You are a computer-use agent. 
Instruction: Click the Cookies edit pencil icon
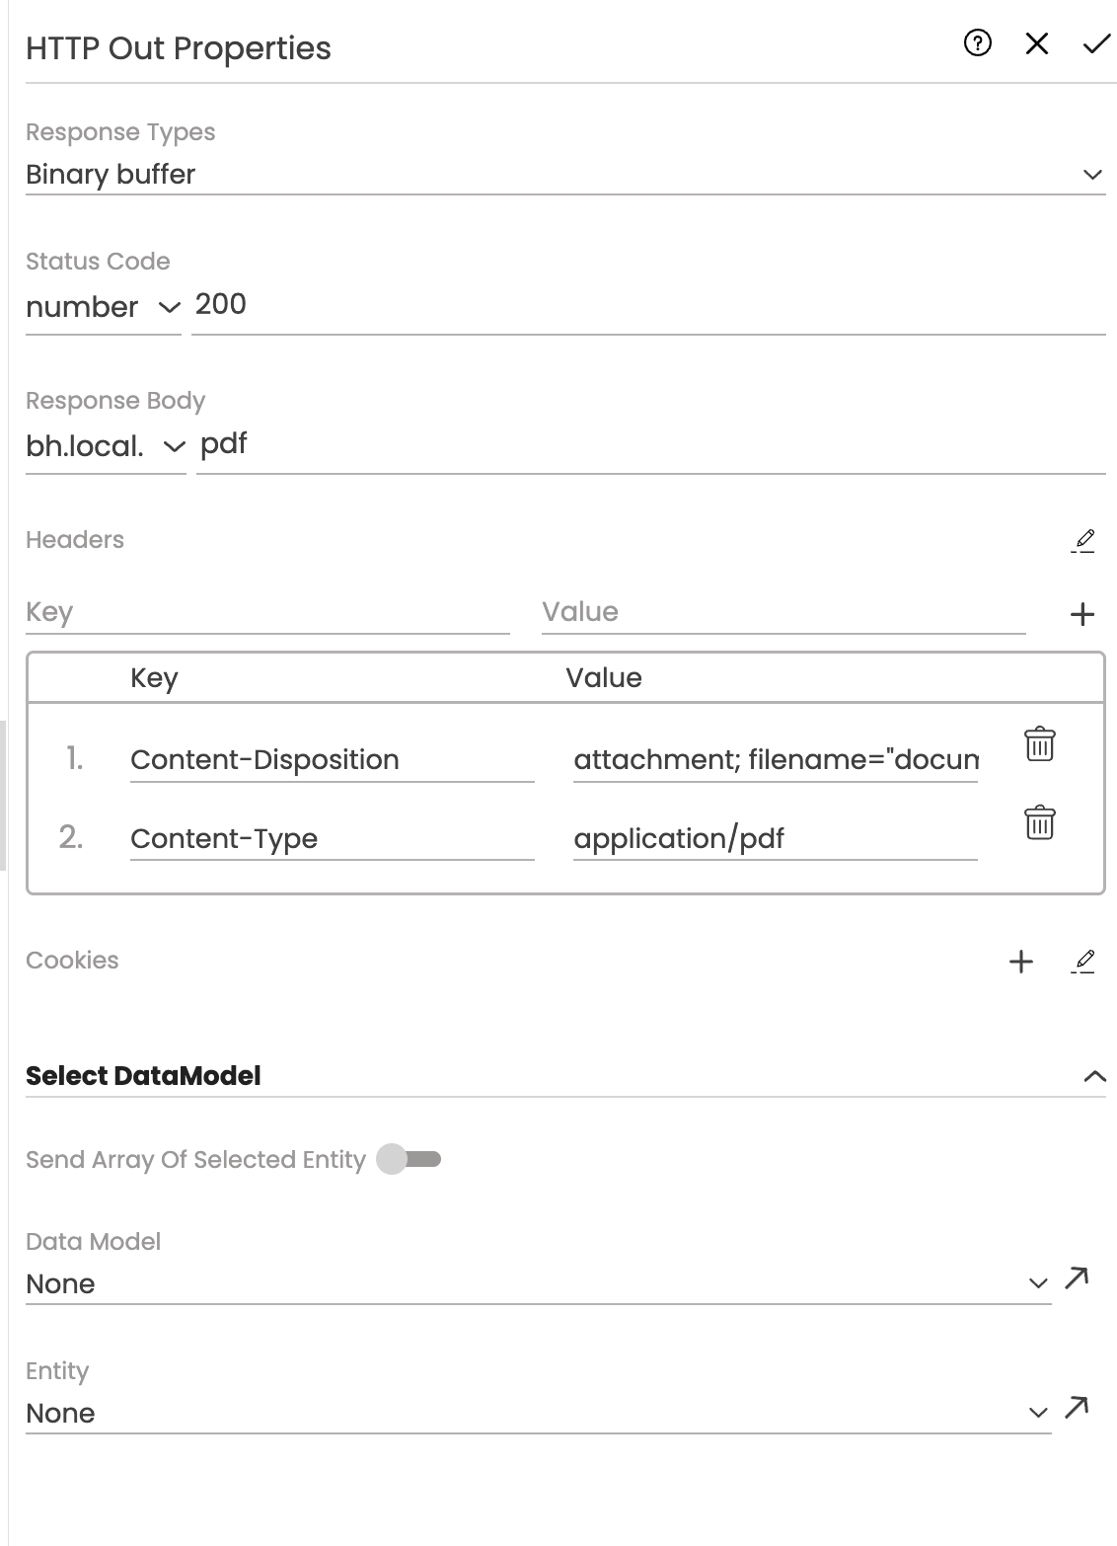pos(1082,961)
